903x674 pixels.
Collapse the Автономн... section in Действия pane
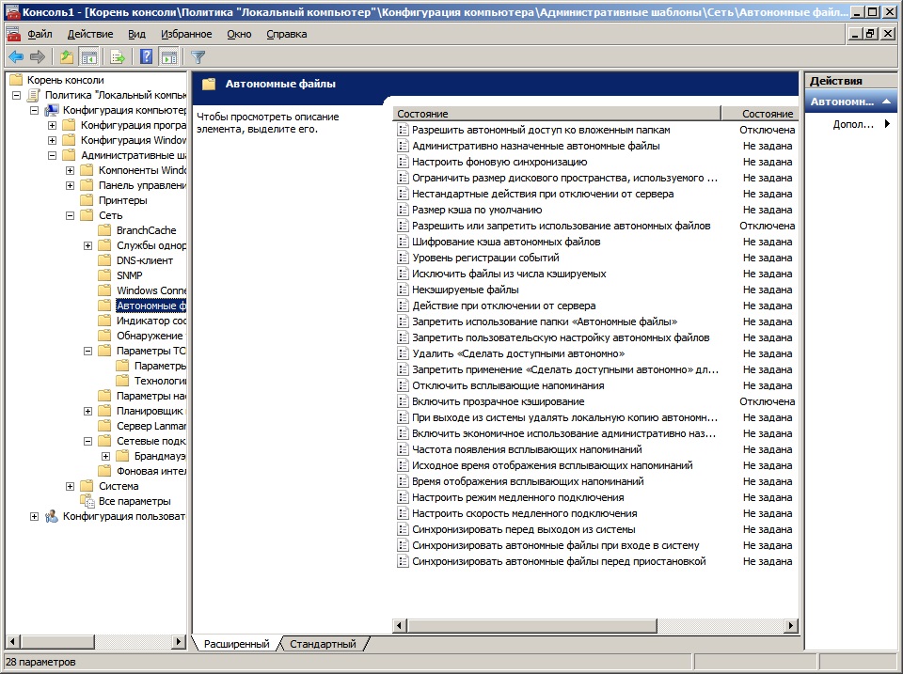pyautogui.click(x=886, y=102)
